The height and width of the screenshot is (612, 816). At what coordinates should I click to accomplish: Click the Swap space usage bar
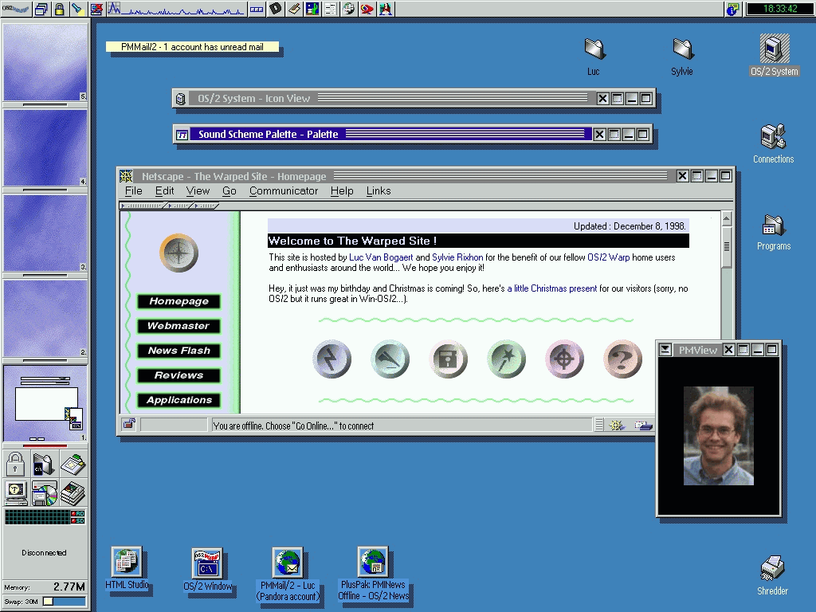coord(65,602)
